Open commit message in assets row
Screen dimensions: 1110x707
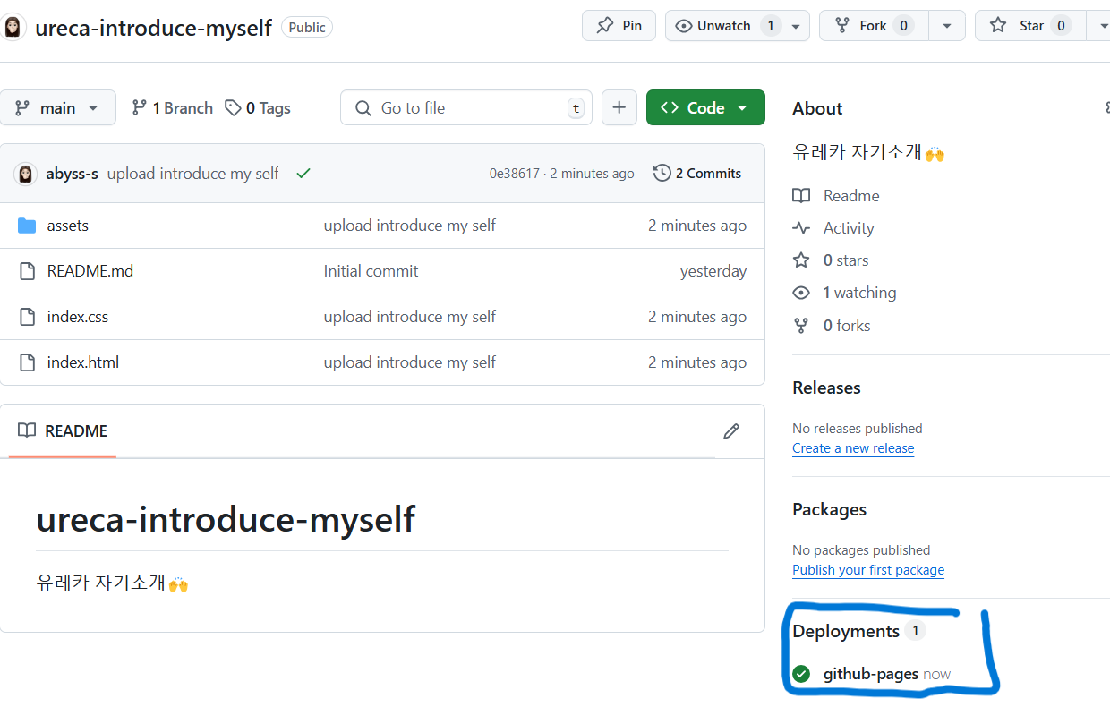tap(409, 226)
